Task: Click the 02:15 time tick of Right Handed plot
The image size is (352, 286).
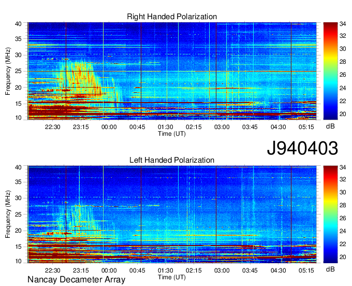Action: click(x=194, y=127)
